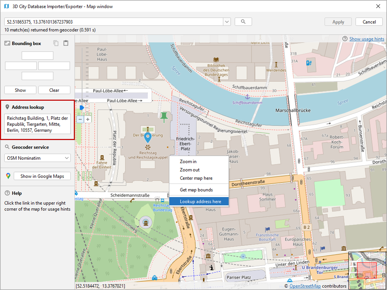Click the question mark usage hints icon

point(345,39)
